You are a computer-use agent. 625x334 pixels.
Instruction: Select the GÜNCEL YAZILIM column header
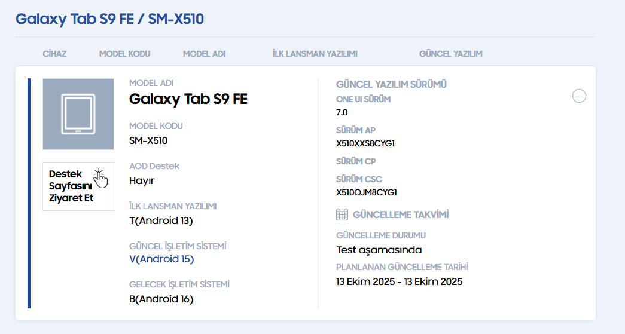pyautogui.click(x=451, y=54)
